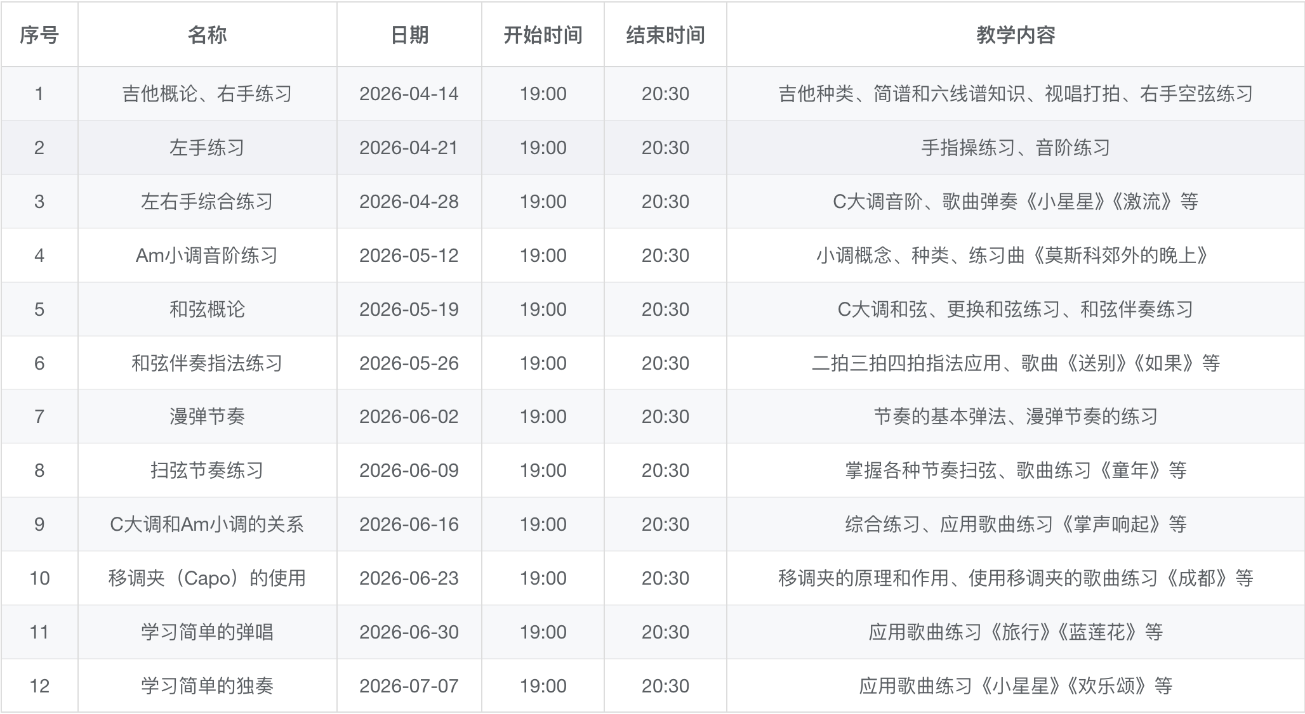Click the Am小调音阶练习 cell

coord(207,256)
